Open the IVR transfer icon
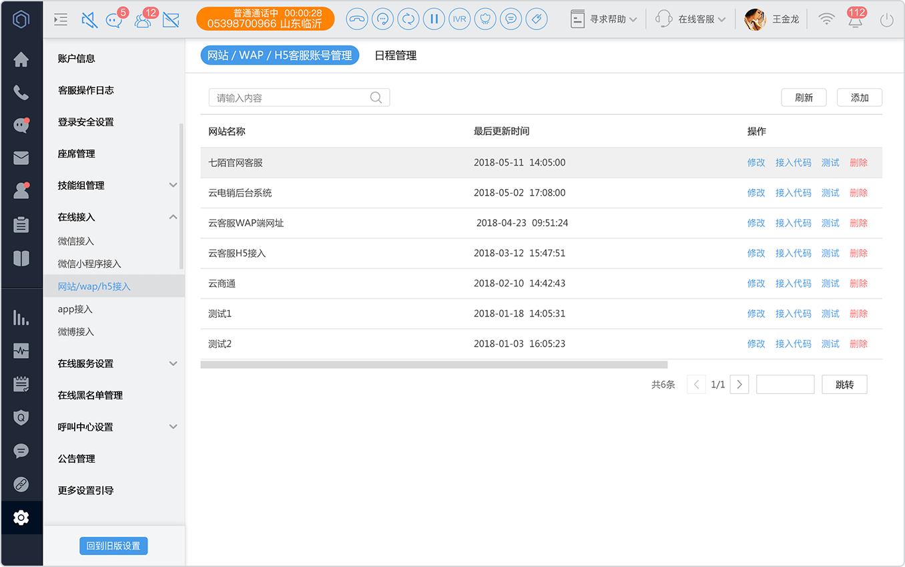Viewport: 905px width, 567px height. pyautogui.click(x=459, y=19)
